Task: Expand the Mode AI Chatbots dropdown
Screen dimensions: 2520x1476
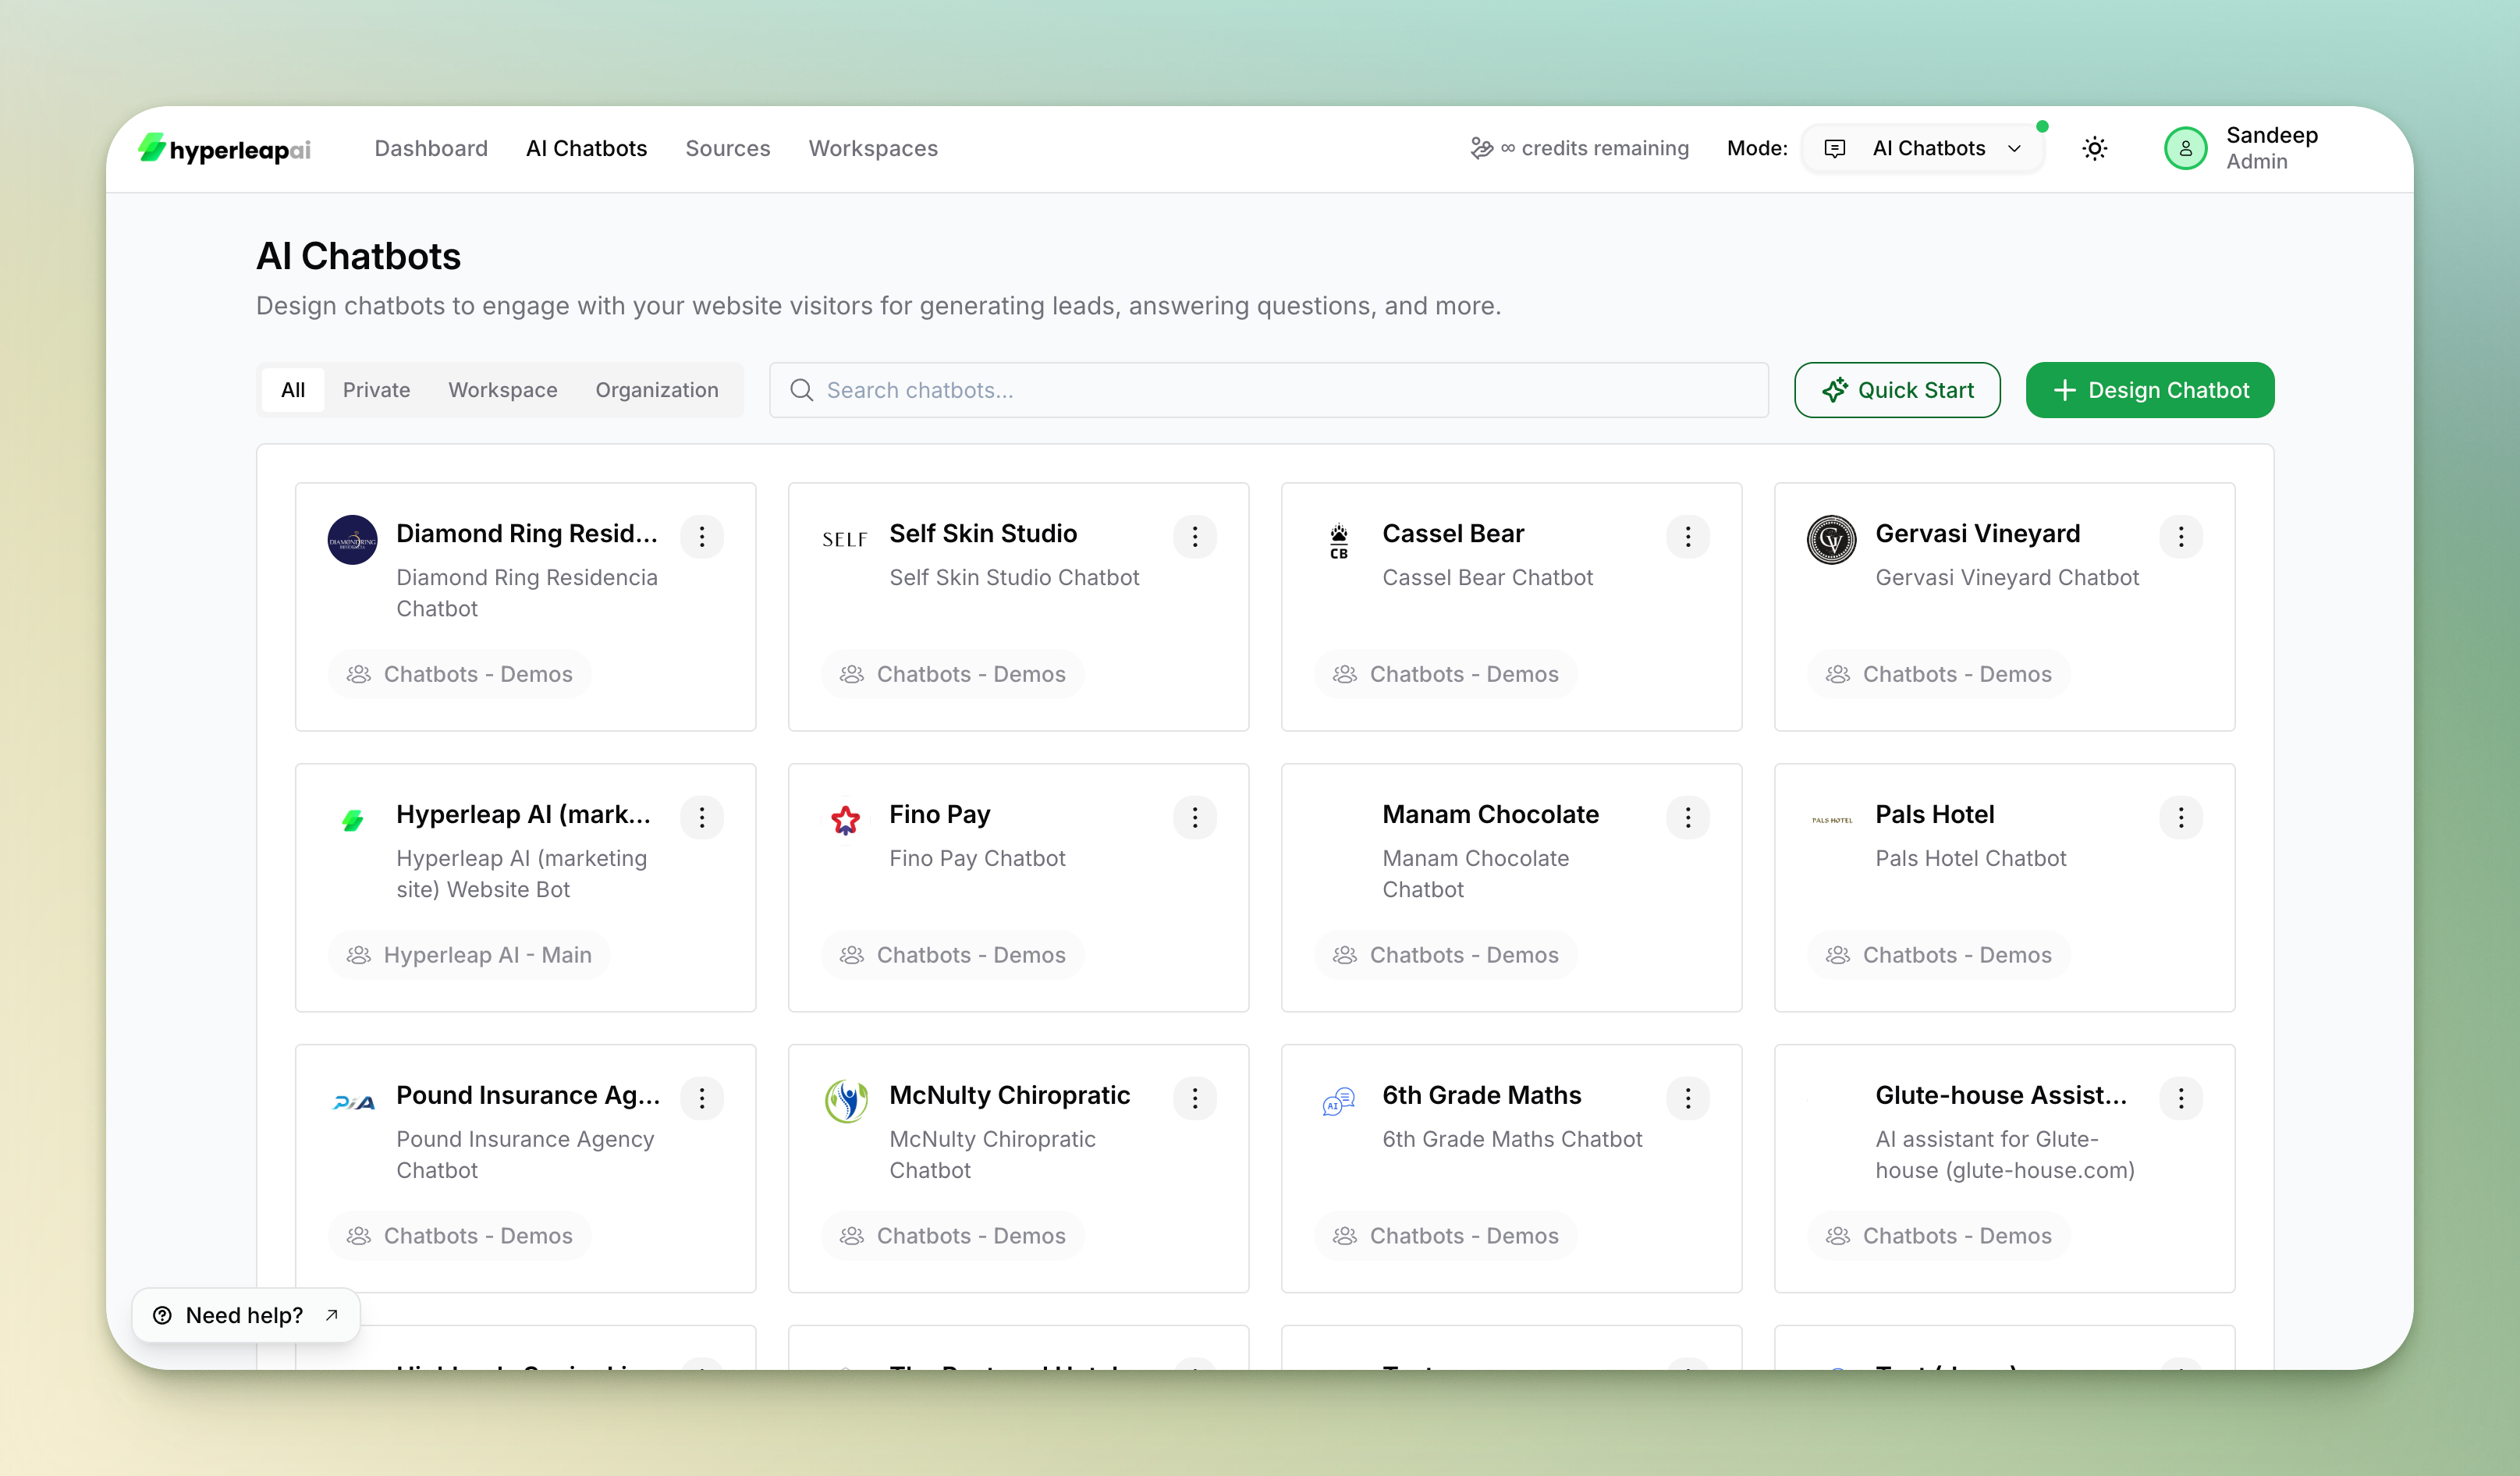Action: (1923, 149)
